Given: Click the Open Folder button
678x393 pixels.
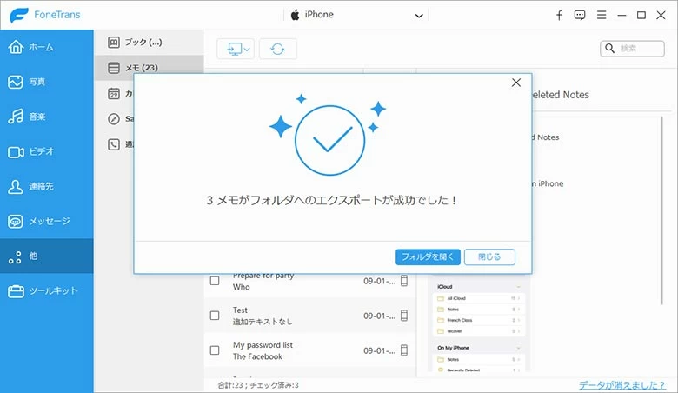Looking at the screenshot, I should click(428, 256).
